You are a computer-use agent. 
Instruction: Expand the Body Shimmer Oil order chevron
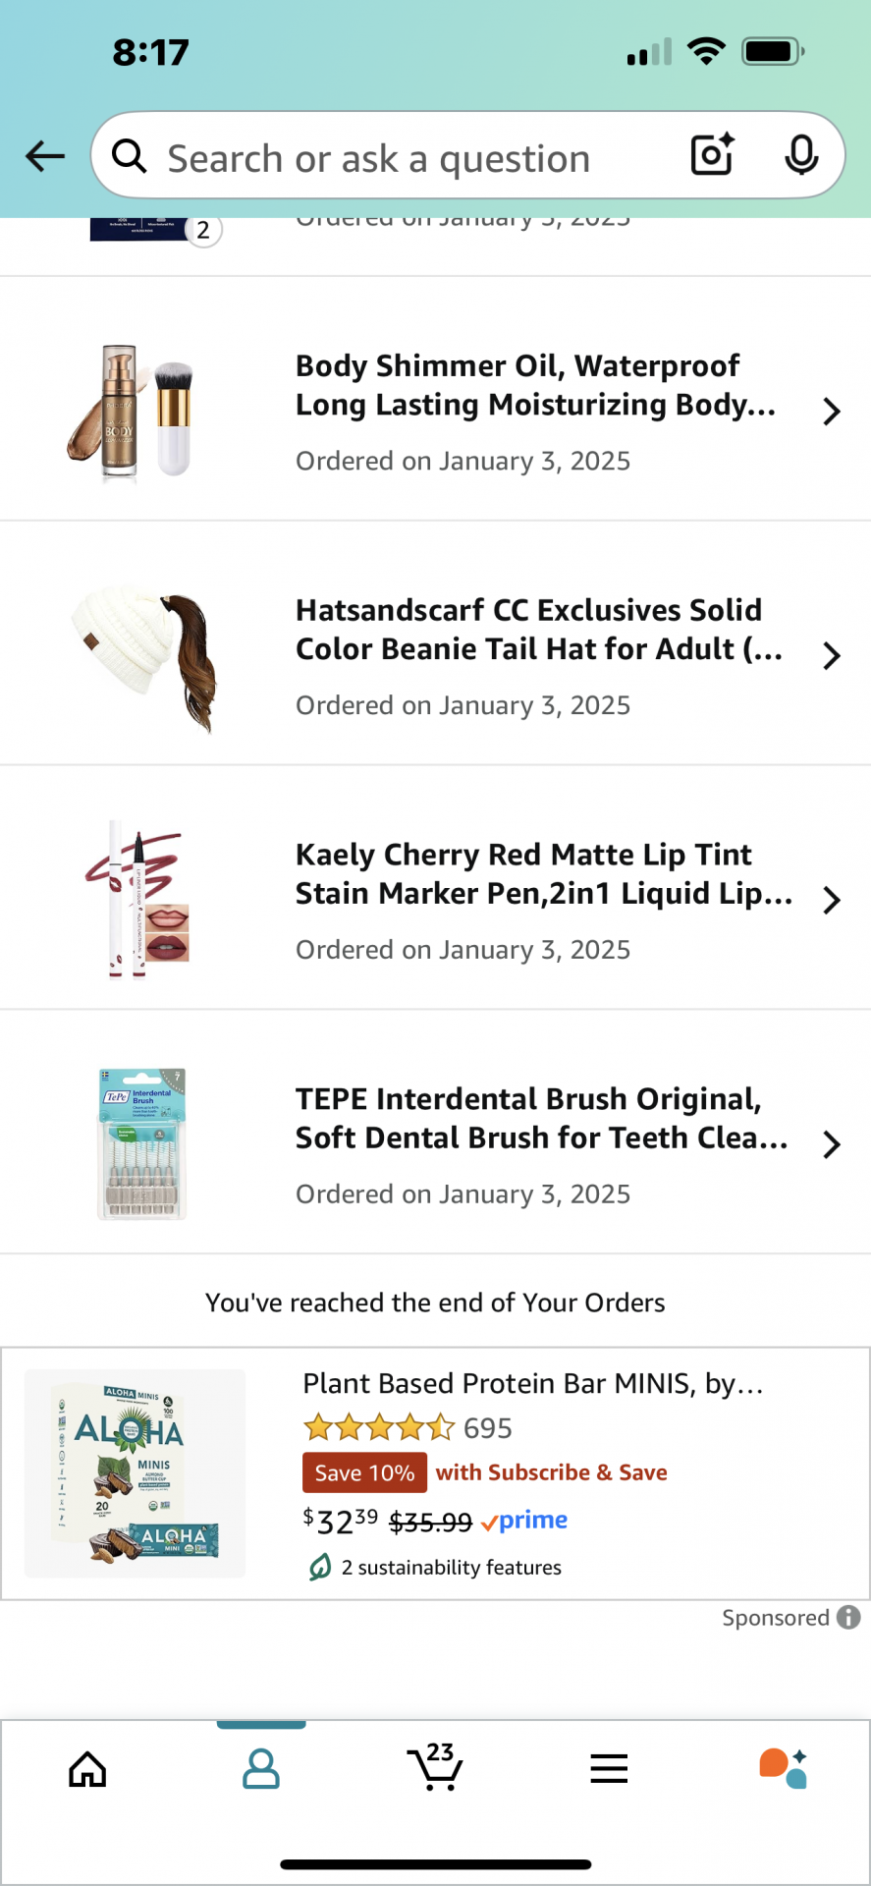pyautogui.click(x=831, y=412)
